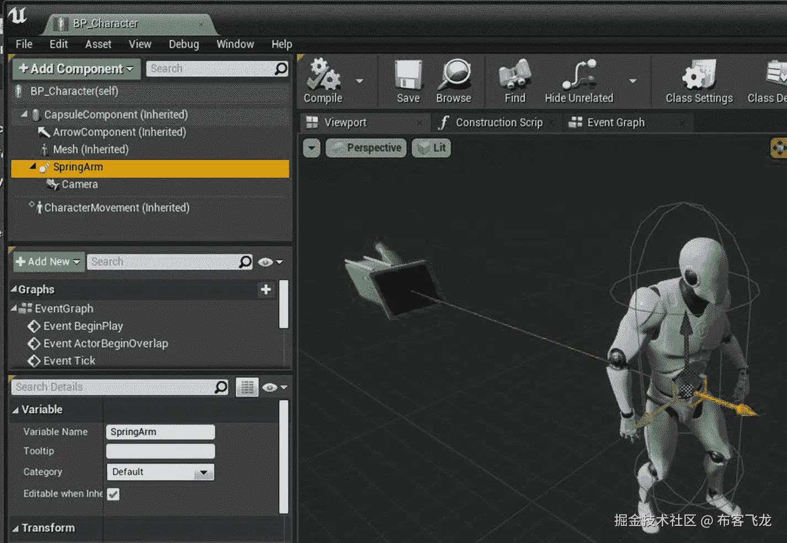The image size is (787, 543).
Task: Click the Variable Name input field
Action: pyautogui.click(x=160, y=432)
